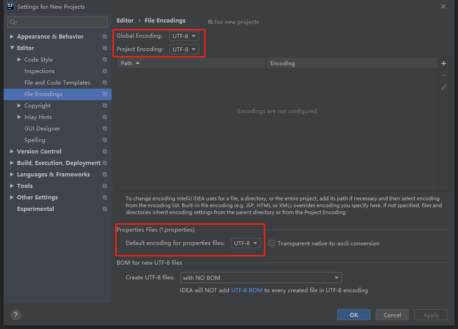Click copy icon next to GUI Designer
This screenshot has height=329, width=458.
point(105,128)
